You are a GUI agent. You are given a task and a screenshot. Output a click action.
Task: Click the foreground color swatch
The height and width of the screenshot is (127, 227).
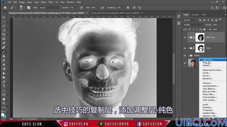point(3,115)
